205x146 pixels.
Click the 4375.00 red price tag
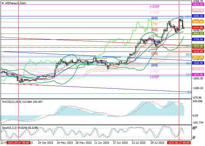tap(198, 28)
